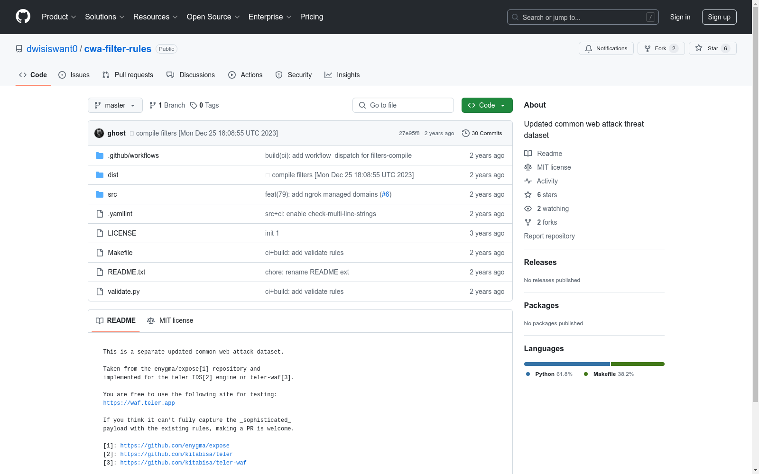Switch to the Actions tab
Viewport: 759px width, 474px height.
coord(245,75)
